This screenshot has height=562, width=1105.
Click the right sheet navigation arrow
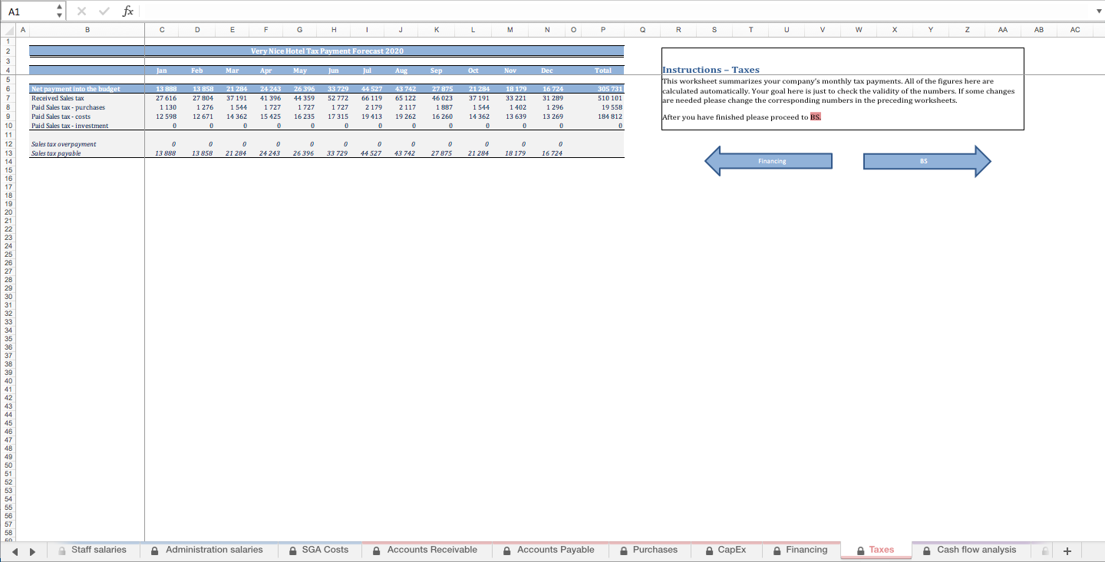pos(31,550)
